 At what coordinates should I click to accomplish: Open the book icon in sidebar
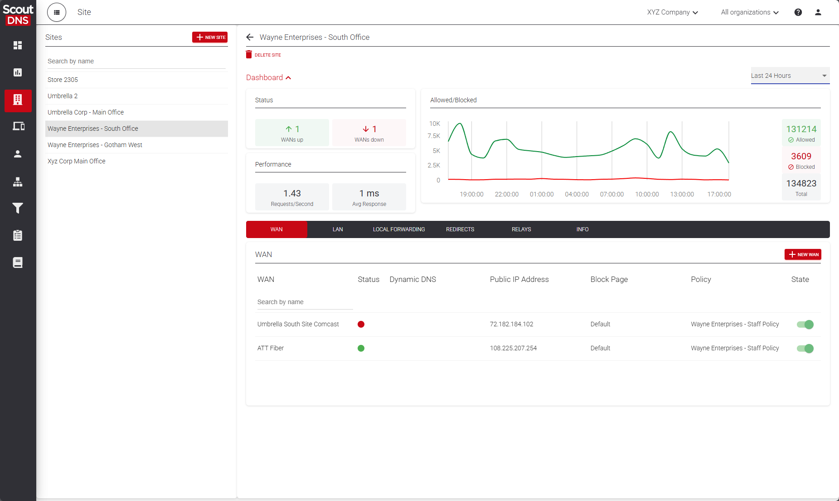(18, 262)
